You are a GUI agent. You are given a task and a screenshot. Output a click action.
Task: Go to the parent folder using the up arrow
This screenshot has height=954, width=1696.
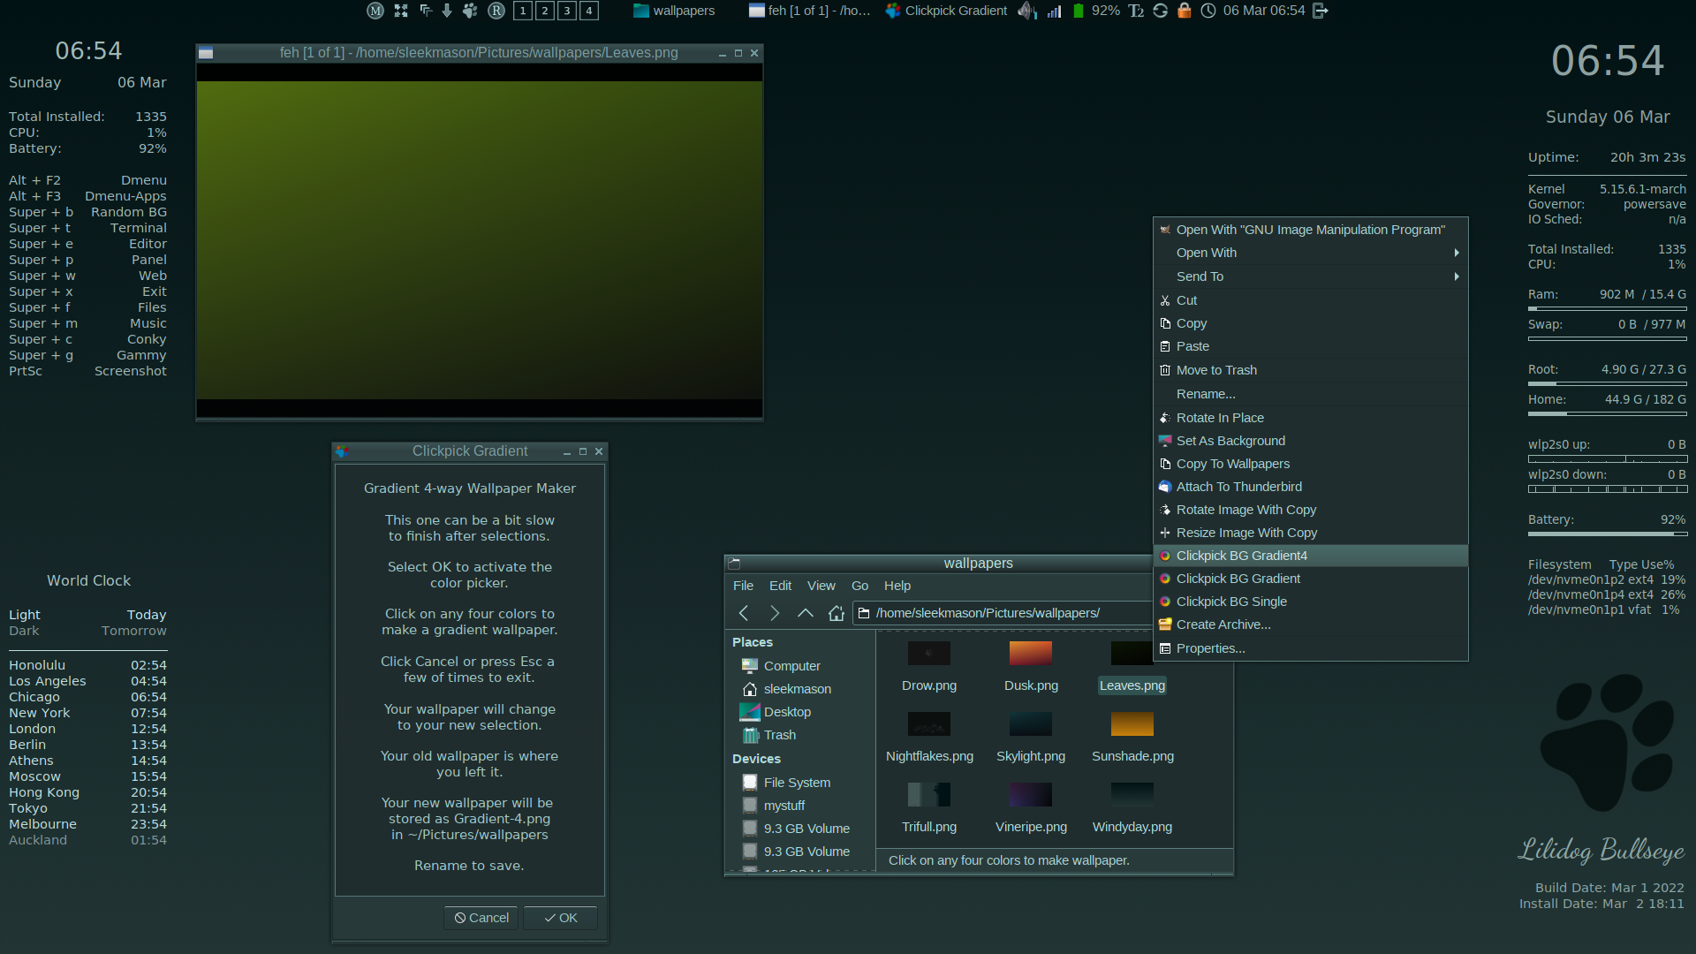[805, 613]
